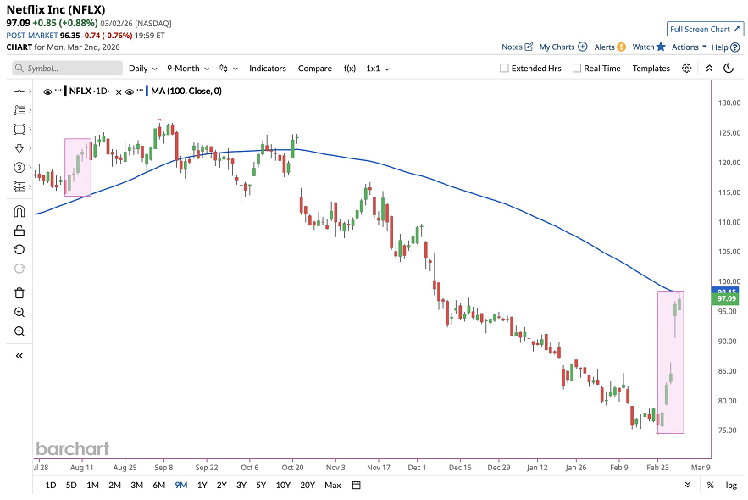748x500 pixels.
Task: Click the Watch star icon
Action: tap(661, 47)
